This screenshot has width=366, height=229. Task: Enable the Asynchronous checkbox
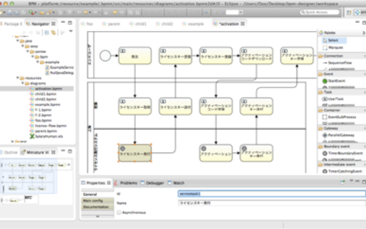pyautogui.click(x=120, y=212)
